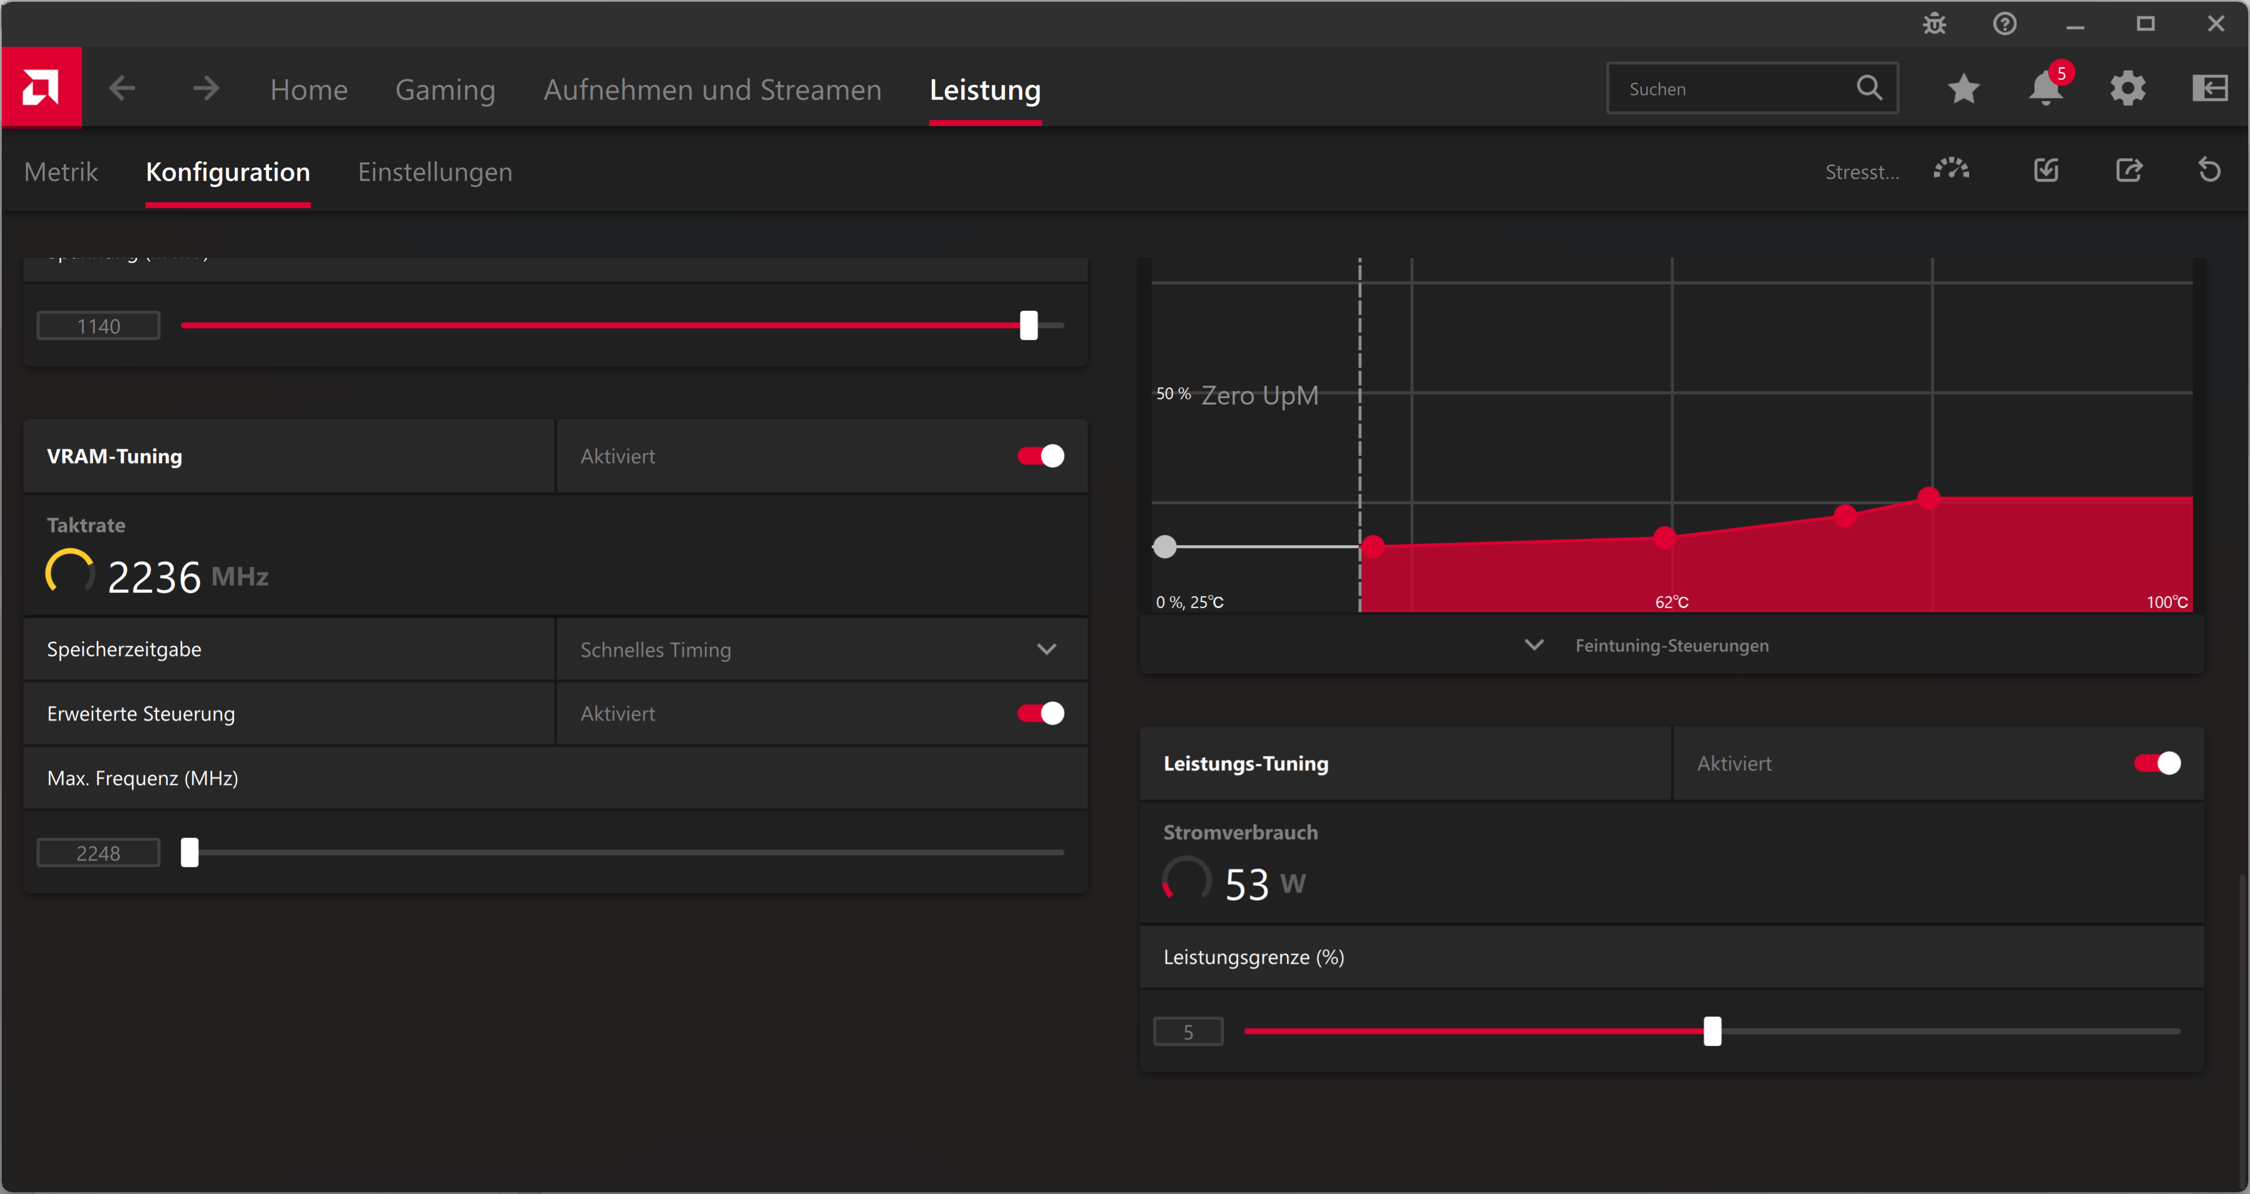The height and width of the screenshot is (1194, 2250).
Task: Click the bug report icon
Action: (1934, 23)
